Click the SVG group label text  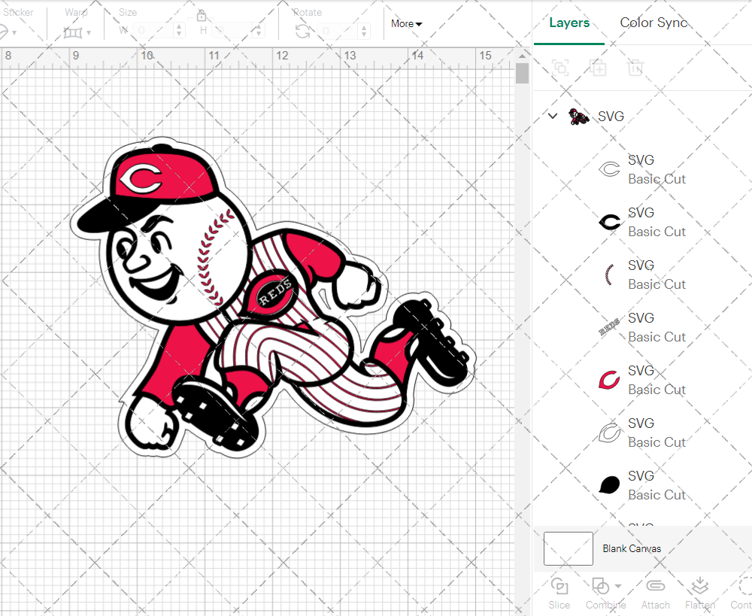tap(611, 117)
